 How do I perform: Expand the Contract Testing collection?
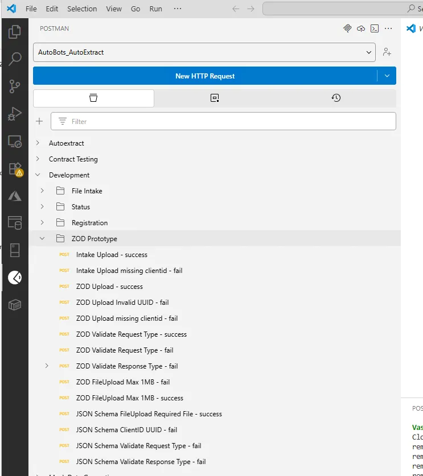tap(38, 159)
